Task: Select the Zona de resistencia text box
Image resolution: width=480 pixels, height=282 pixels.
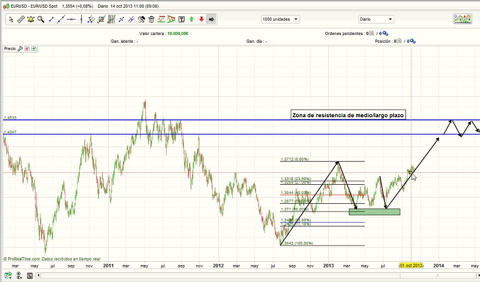Action: pos(348,115)
